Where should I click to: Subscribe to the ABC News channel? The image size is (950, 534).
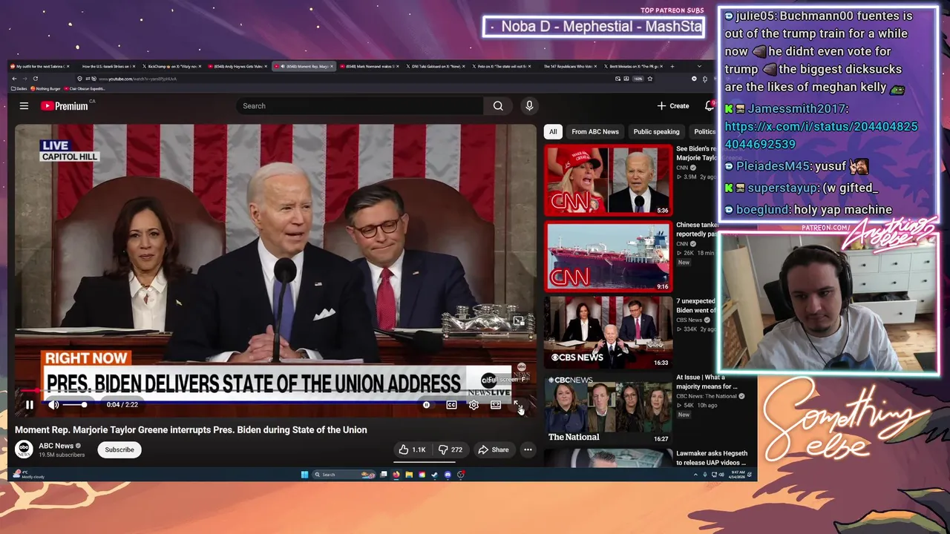click(x=119, y=449)
